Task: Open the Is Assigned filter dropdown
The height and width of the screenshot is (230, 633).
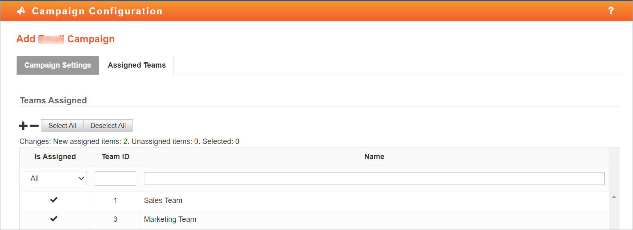Action: [x=55, y=178]
